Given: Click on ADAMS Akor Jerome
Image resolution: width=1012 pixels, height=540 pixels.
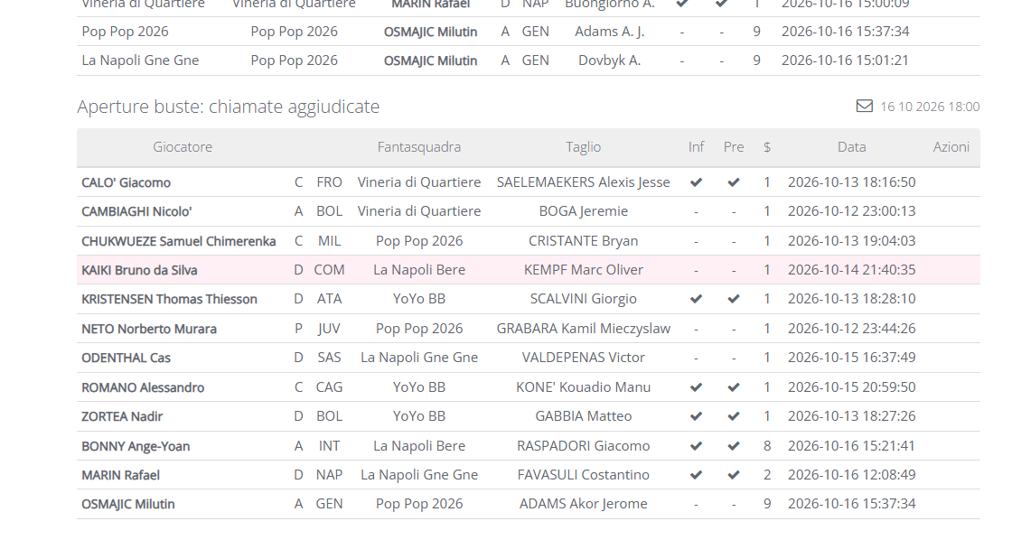Looking at the screenshot, I should click(x=584, y=504).
